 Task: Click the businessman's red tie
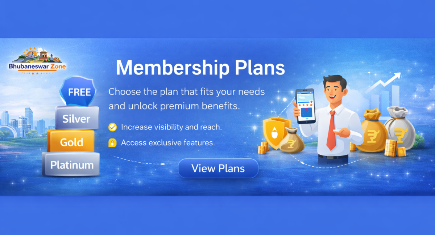(x=331, y=131)
